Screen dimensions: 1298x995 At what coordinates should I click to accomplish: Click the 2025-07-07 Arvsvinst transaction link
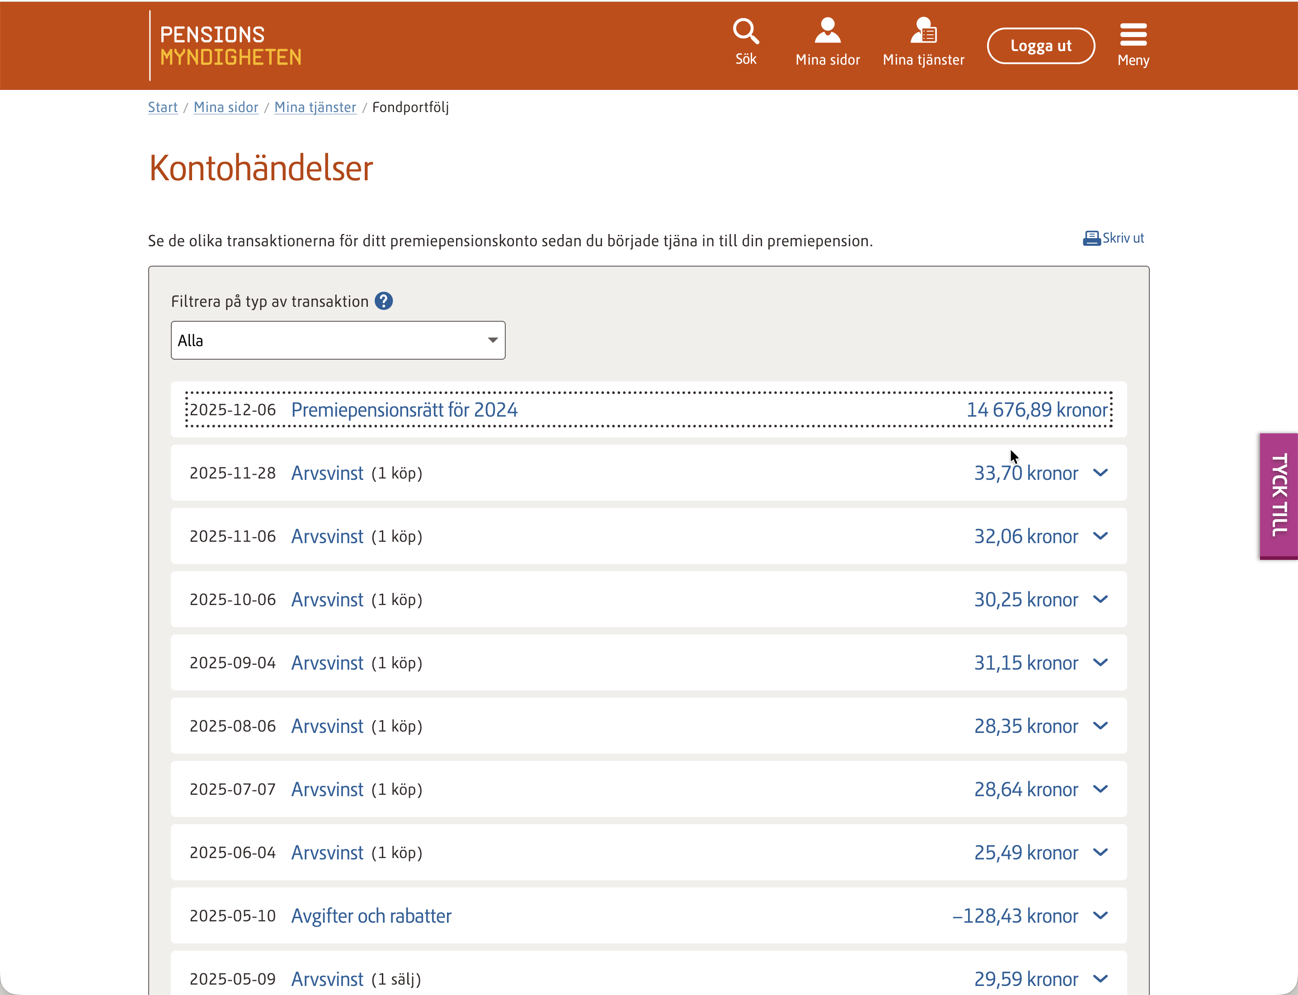pos(327,789)
